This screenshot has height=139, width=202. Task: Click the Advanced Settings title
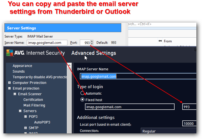coord(94,53)
